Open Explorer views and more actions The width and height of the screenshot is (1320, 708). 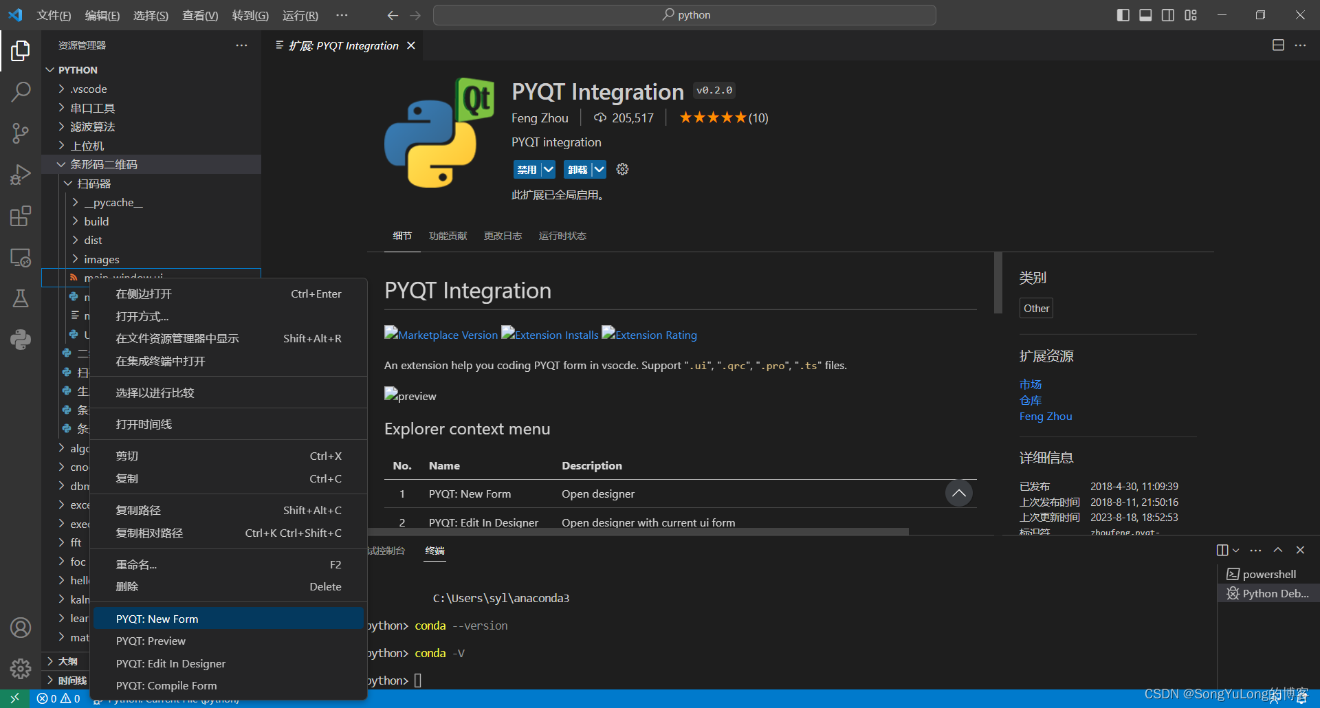click(x=241, y=45)
